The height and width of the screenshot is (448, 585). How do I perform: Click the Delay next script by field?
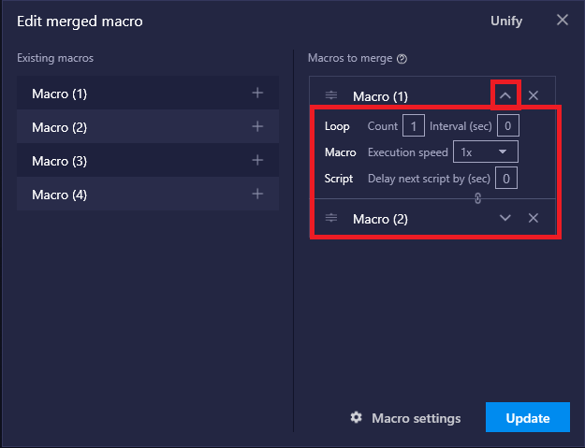[x=505, y=178]
